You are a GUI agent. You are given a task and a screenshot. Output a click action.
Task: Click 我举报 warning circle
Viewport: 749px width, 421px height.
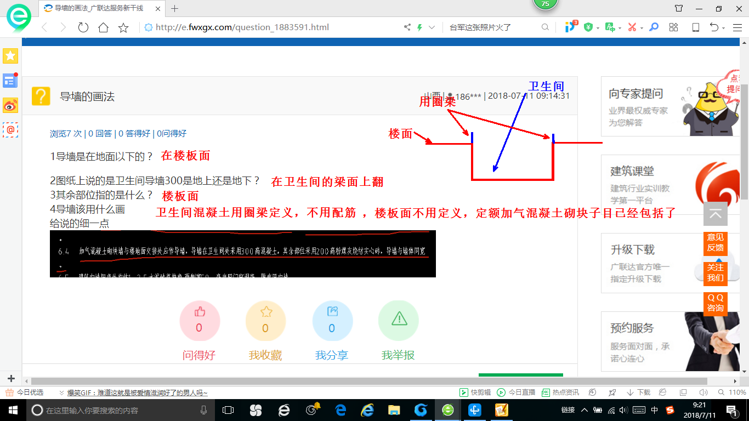[x=399, y=321]
